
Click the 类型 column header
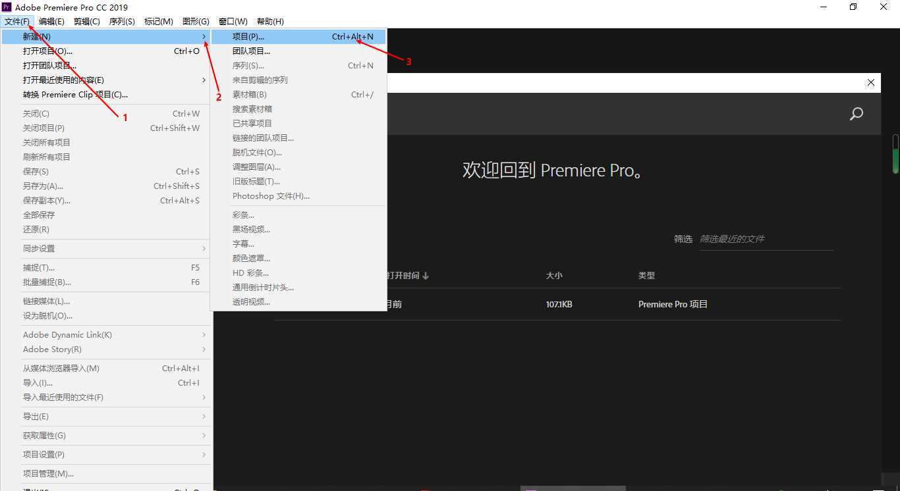(x=646, y=275)
